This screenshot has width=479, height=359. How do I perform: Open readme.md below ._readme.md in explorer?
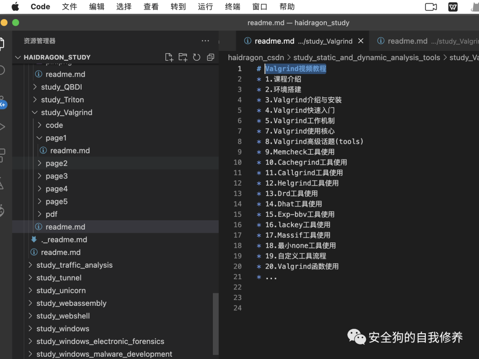pyautogui.click(x=61, y=253)
